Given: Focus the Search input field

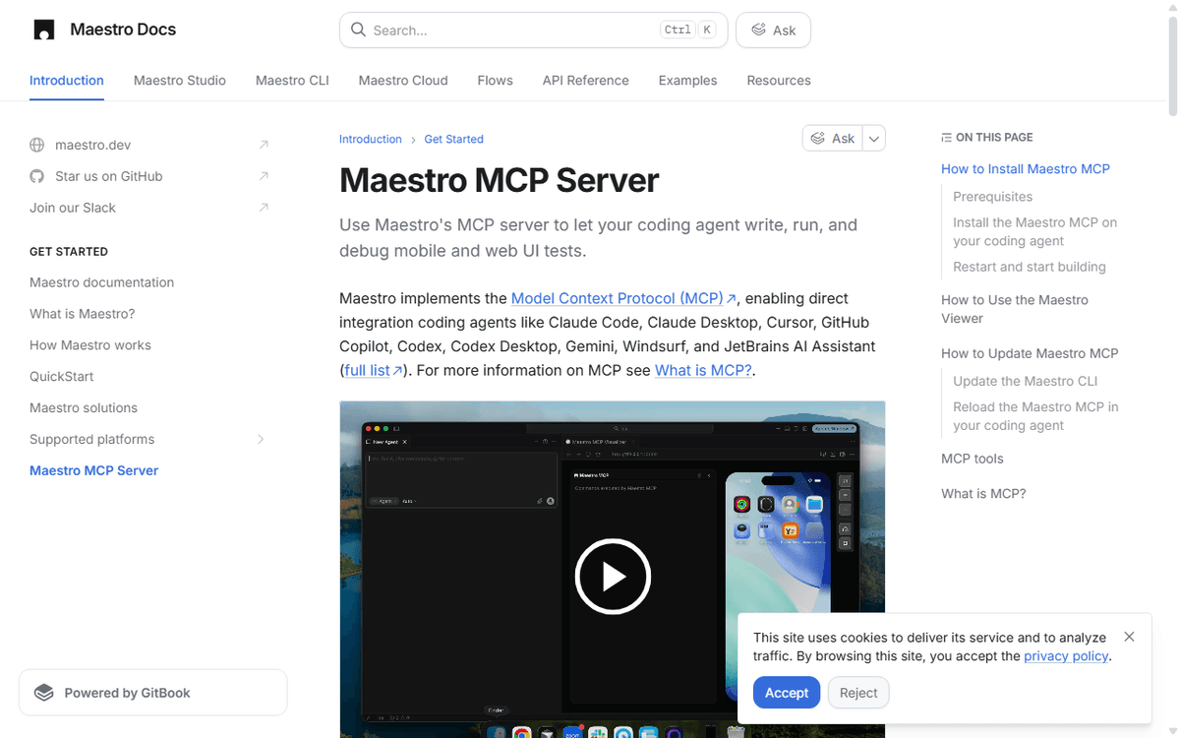Looking at the screenshot, I should point(533,31).
